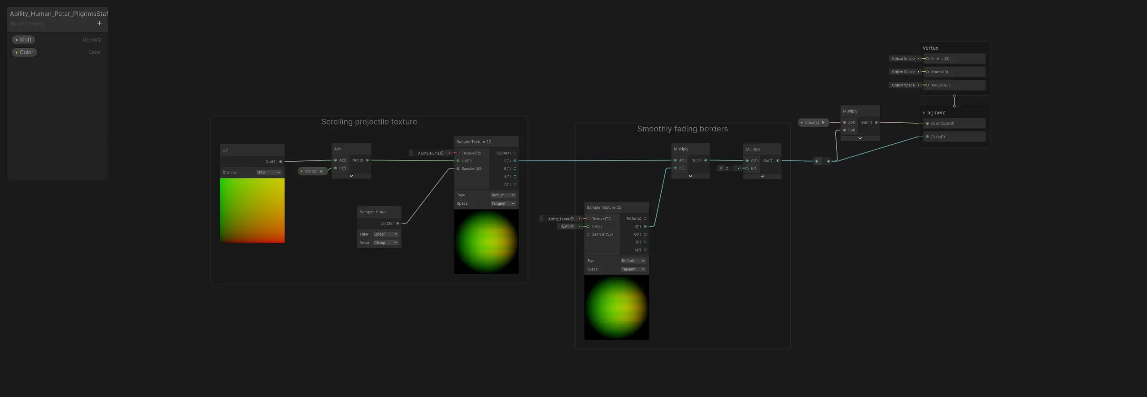
Task: Click the Base Color(3) input port on Fragment
Action: 927,123
